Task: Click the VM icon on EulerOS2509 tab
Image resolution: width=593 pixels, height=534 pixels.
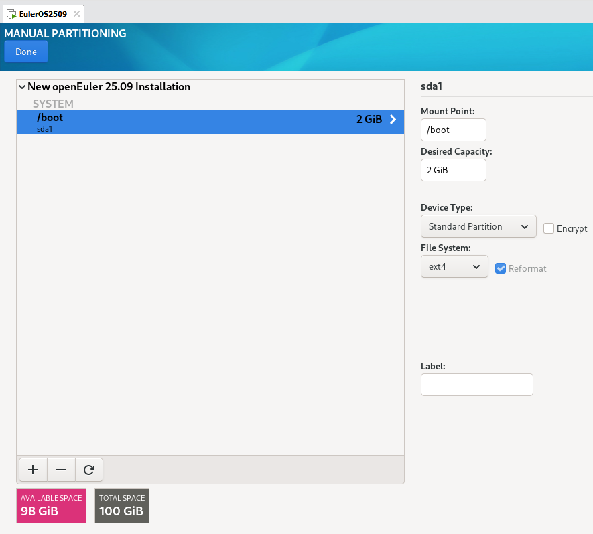Action: [11, 14]
